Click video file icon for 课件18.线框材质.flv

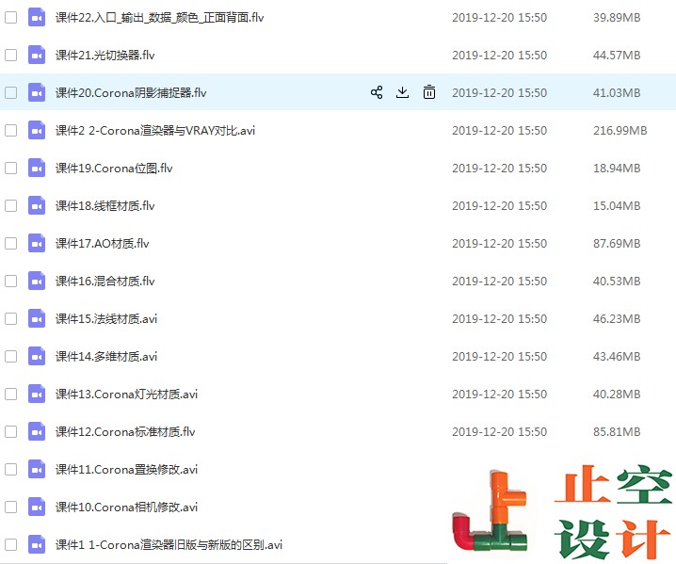tap(37, 205)
